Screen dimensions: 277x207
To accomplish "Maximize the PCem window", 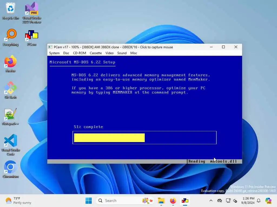I will (x=223, y=47).
